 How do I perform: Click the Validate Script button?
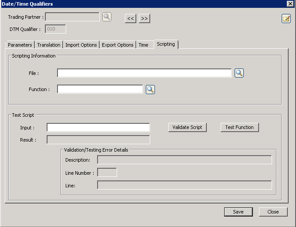pyautogui.click(x=187, y=127)
